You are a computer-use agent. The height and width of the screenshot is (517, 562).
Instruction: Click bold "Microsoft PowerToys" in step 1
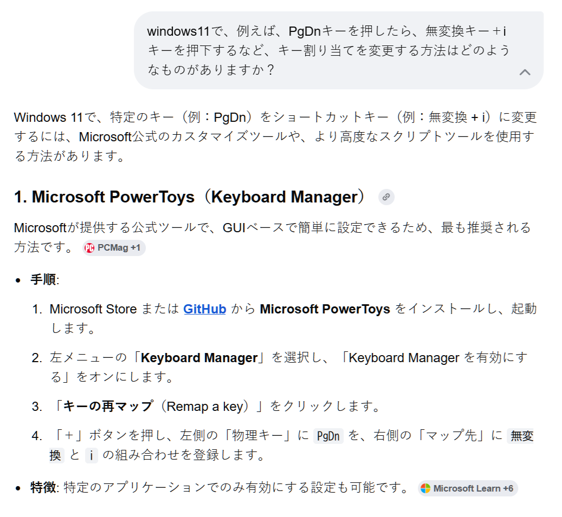(x=325, y=309)
